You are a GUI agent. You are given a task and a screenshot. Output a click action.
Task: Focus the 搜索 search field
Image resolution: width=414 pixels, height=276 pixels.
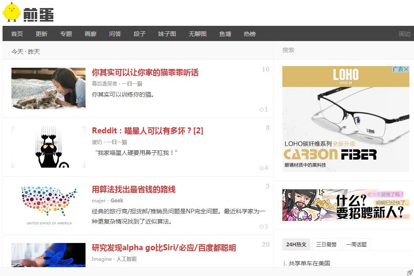pyautogui.click(x=344, y=50)
